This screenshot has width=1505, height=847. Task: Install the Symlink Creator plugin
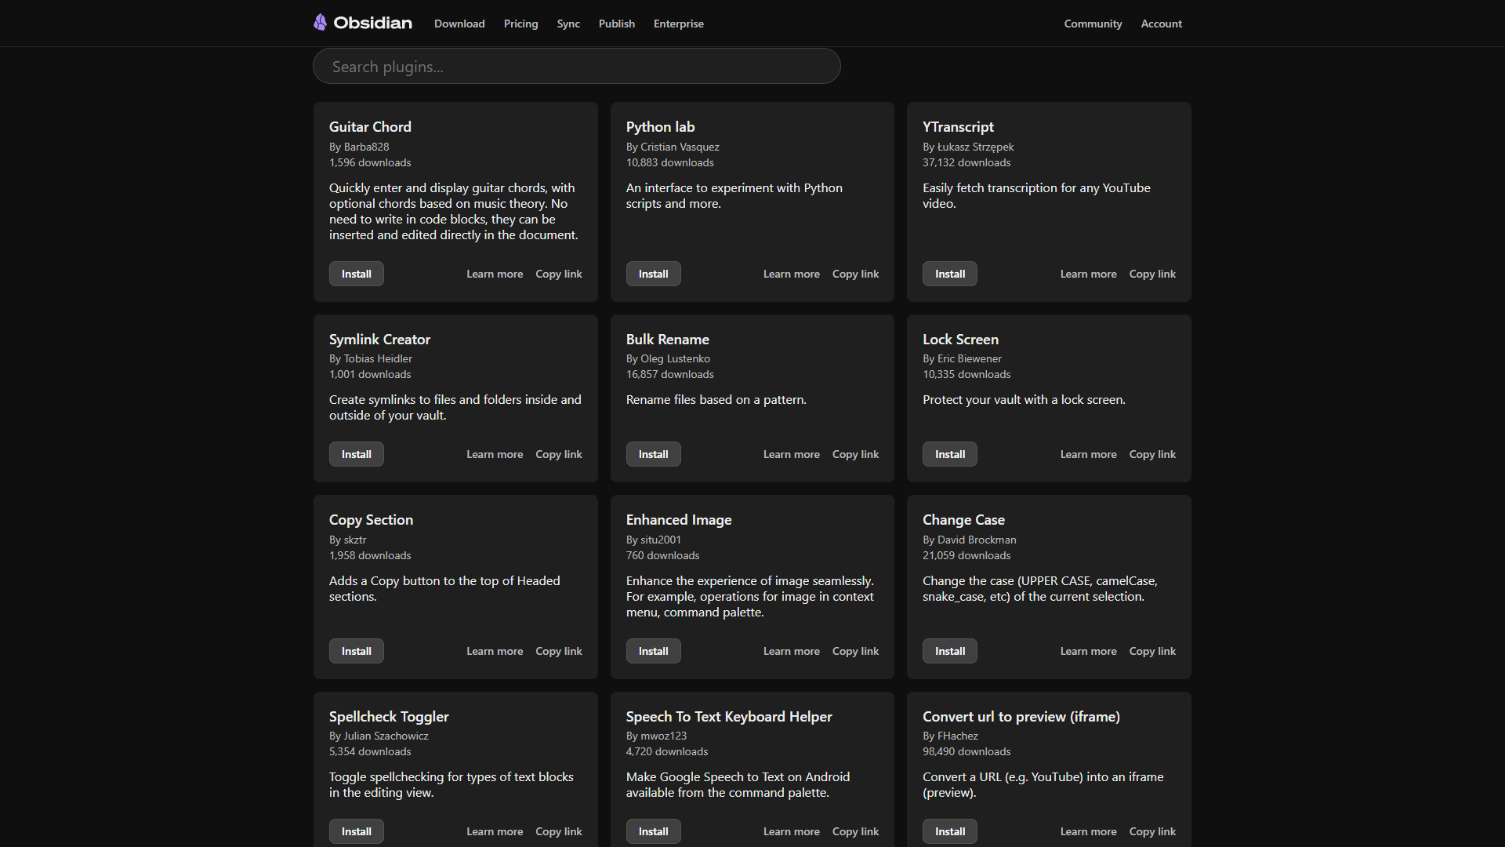click(357, 454)
